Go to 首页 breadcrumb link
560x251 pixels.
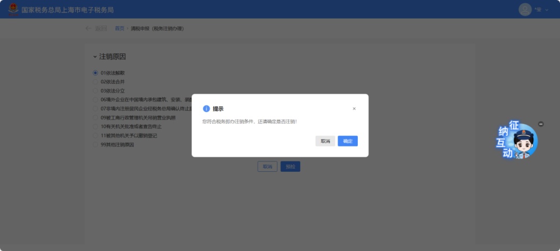point(119,28)
